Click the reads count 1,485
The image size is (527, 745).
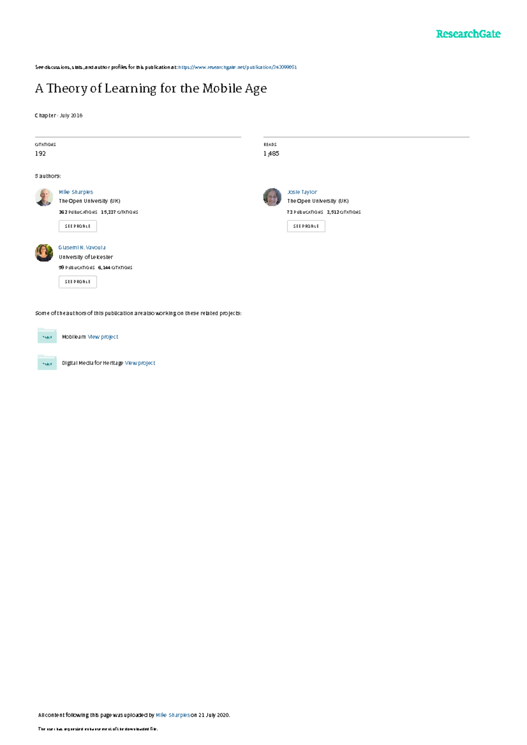click(x=271, y=153)
